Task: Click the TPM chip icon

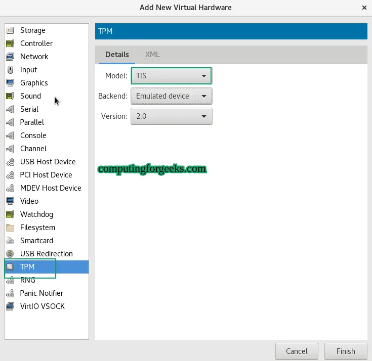Action: [10, 267]
